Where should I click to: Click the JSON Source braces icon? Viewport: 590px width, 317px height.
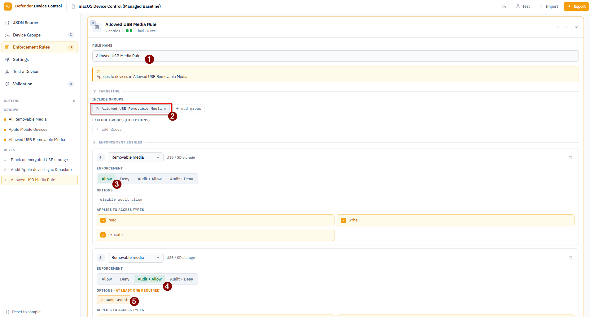click(7, 23)
